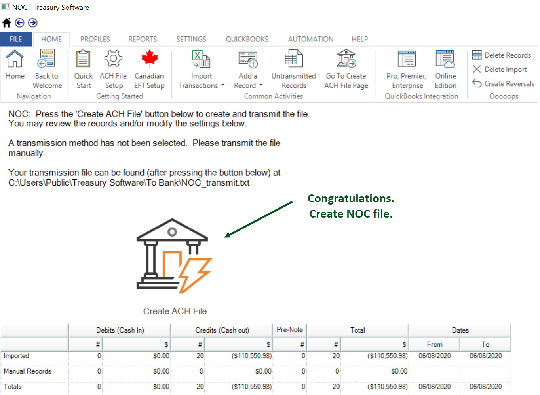
Task: Go forward with the right arrow icon
Action: coord(33,23)
